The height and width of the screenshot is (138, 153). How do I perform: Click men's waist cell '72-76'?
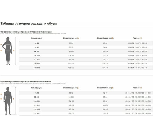(x=105, y=93)
